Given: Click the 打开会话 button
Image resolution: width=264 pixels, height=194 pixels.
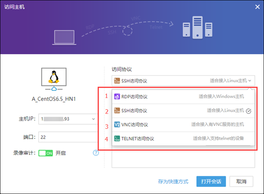Looking at the screenshot, I should 211,181.
